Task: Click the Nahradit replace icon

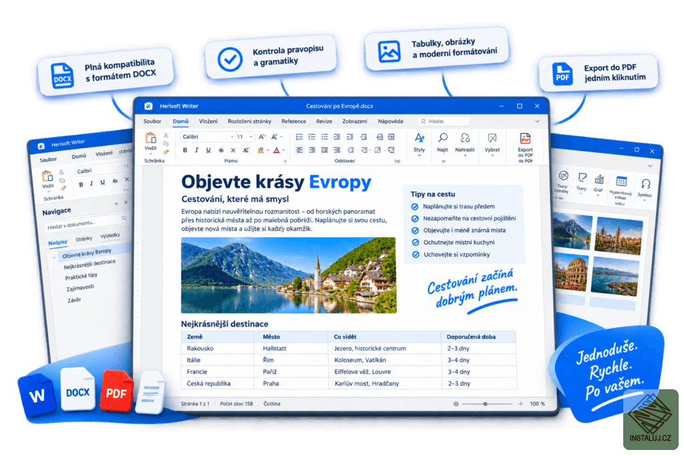Action: (x=465, y=138)
